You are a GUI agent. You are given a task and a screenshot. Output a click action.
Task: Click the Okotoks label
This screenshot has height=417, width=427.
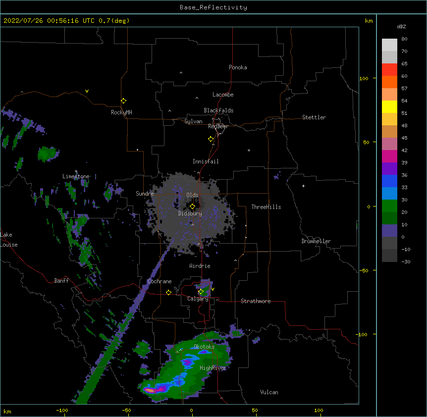[204, 347]
